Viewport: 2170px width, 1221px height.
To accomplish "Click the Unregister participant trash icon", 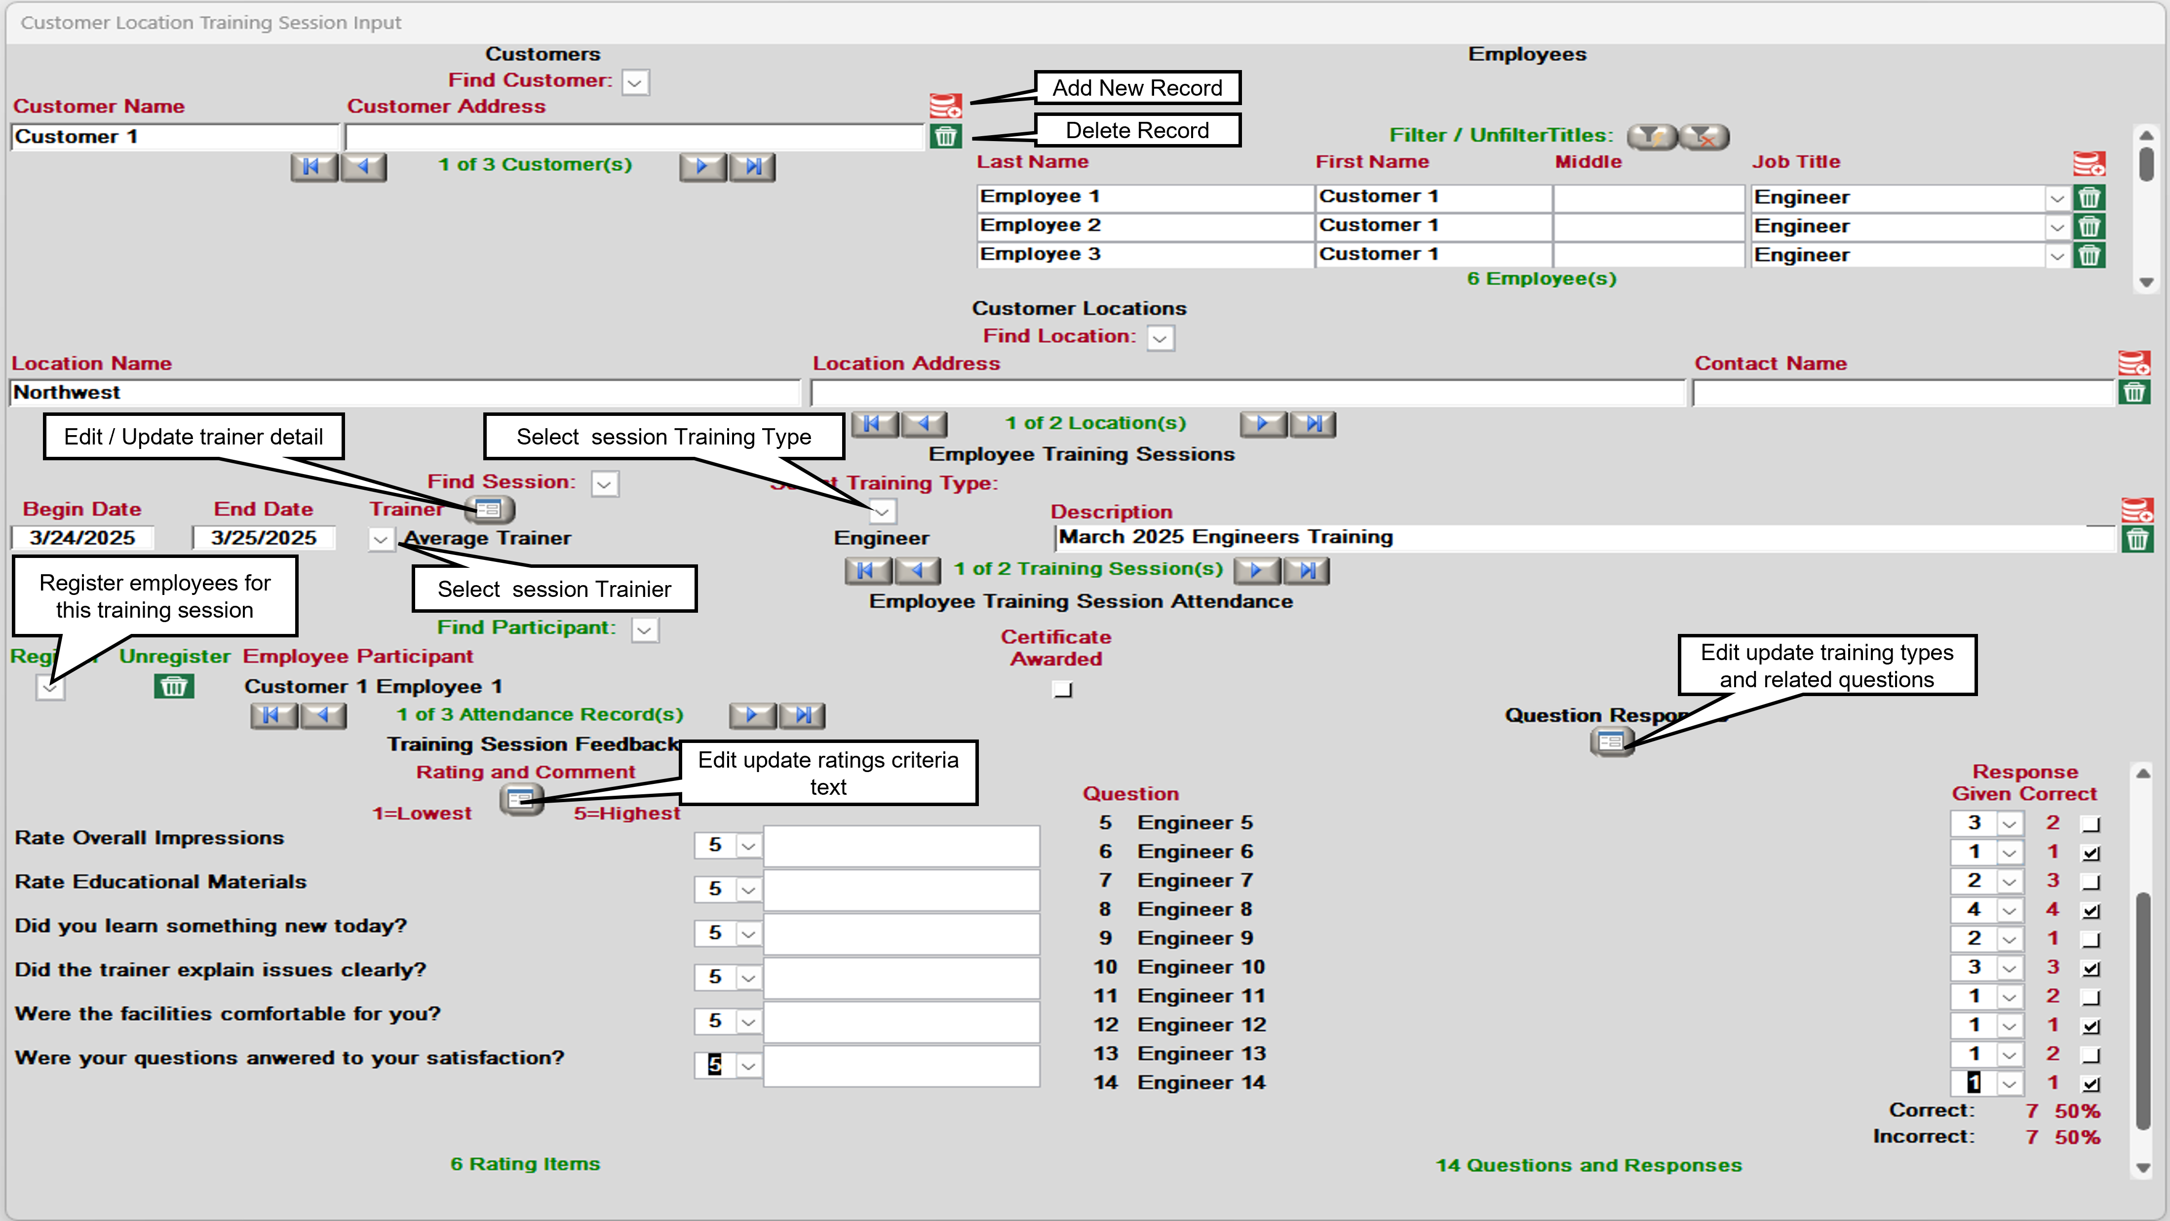I will point(174,686).
